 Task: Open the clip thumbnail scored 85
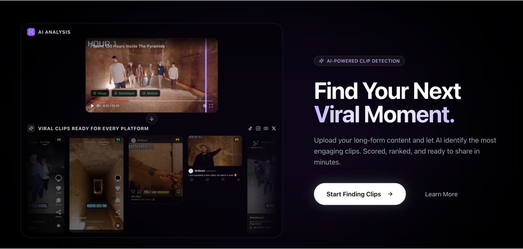click(x=214, y=151)
